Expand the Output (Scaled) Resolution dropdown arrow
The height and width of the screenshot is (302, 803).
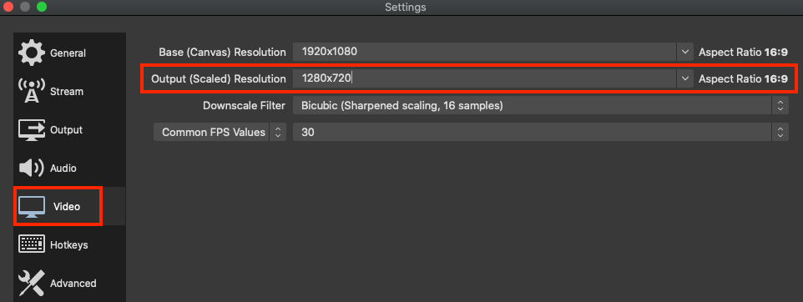(x=685, y=78)
